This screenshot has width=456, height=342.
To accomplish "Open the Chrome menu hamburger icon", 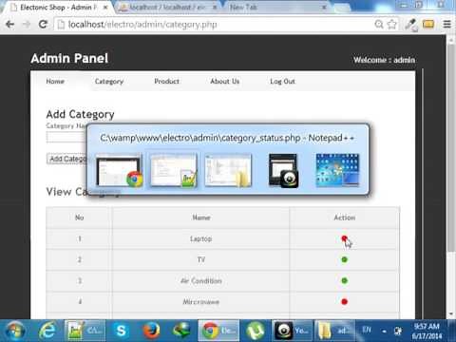I will [446, 25].
